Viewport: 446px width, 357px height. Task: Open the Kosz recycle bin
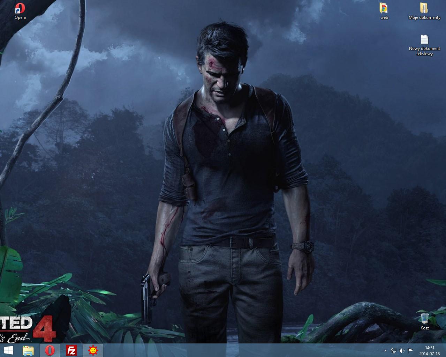click(424, 321)
